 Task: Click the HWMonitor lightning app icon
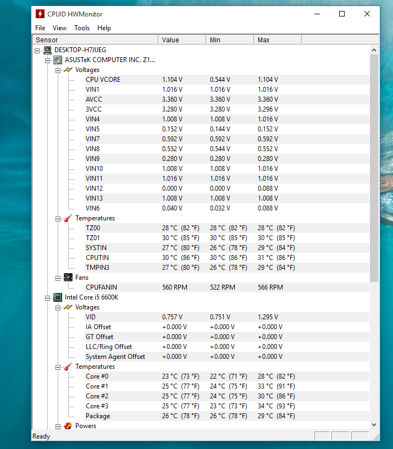[x=40, y=14]
